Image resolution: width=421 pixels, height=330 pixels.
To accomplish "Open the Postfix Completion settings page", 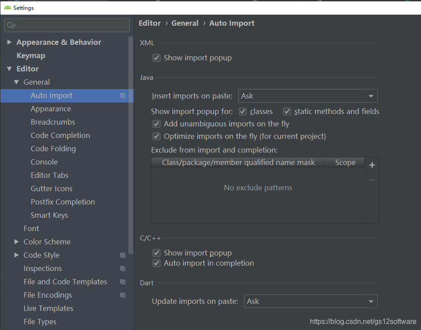I will click(x=63, y=202).
